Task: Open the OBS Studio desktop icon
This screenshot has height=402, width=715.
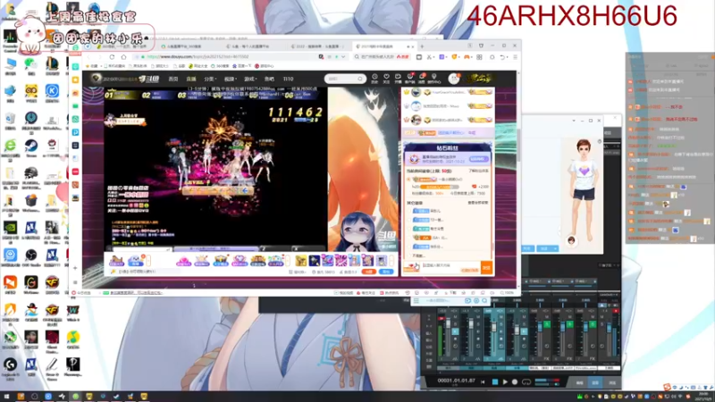Action: [x=31, y=257]
